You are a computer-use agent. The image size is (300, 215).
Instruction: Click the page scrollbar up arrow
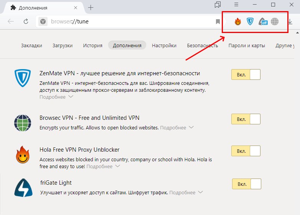(298, 33)
